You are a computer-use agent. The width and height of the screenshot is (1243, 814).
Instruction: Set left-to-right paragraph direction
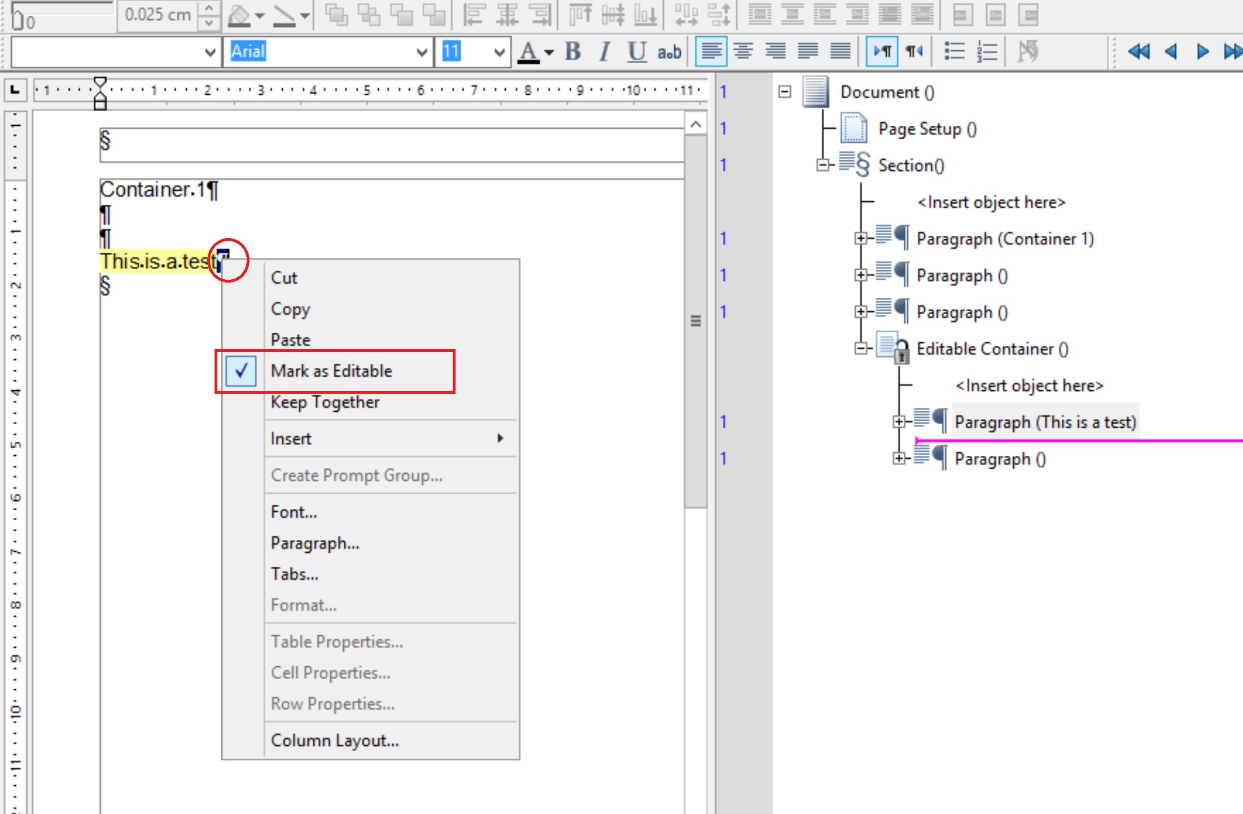click(882, 52)
